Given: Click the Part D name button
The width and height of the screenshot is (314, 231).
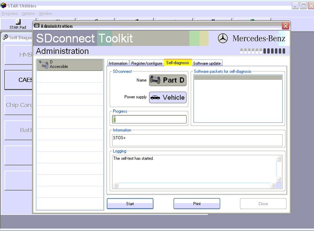Looking at the screenshot, I should [168, 80].
